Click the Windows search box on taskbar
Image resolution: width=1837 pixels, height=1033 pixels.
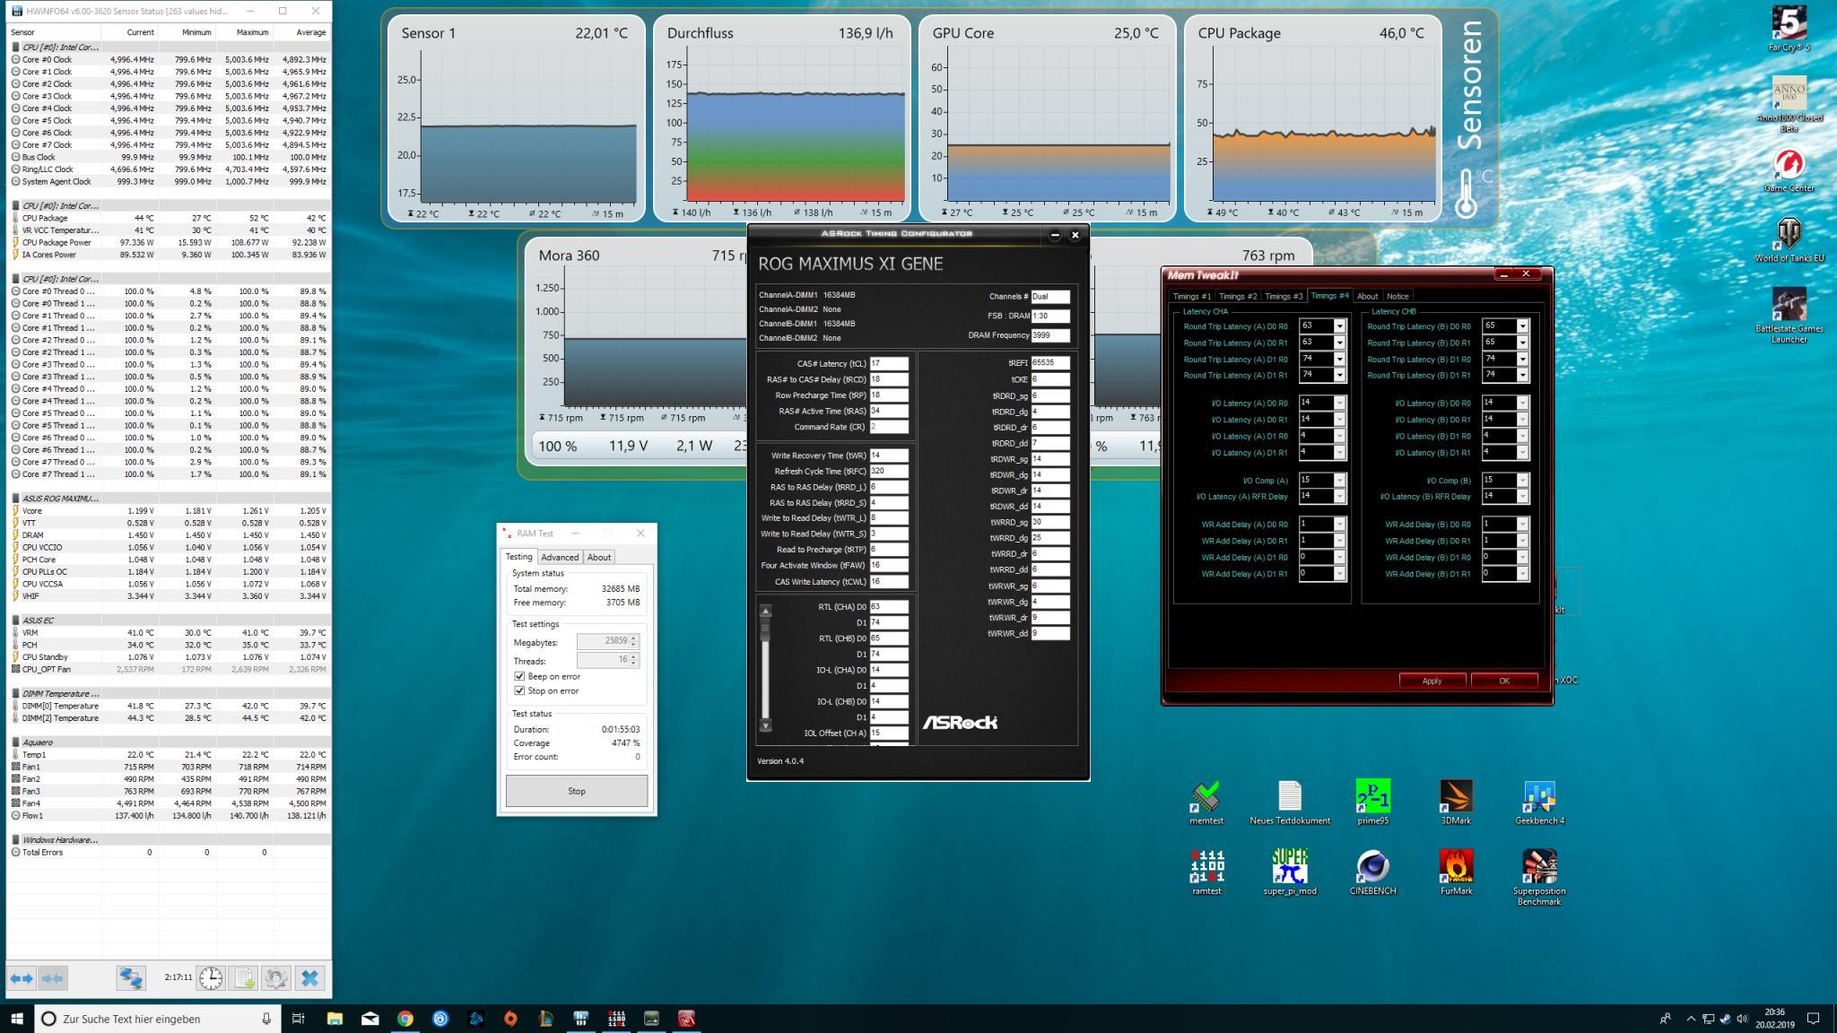(x=159, y=1019)
